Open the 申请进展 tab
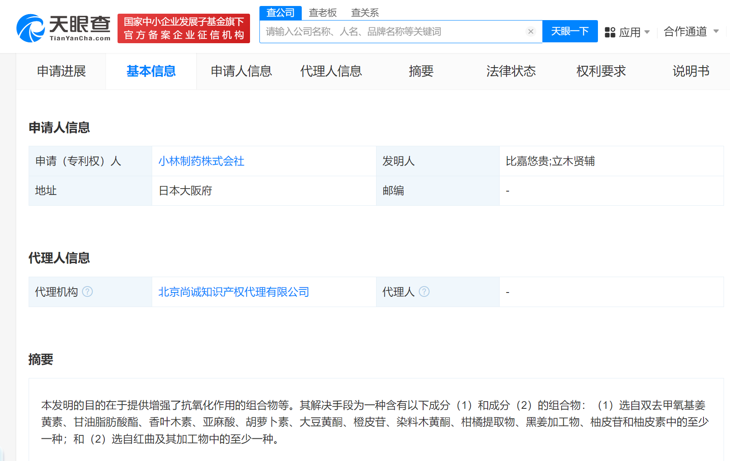 point(61,71)
